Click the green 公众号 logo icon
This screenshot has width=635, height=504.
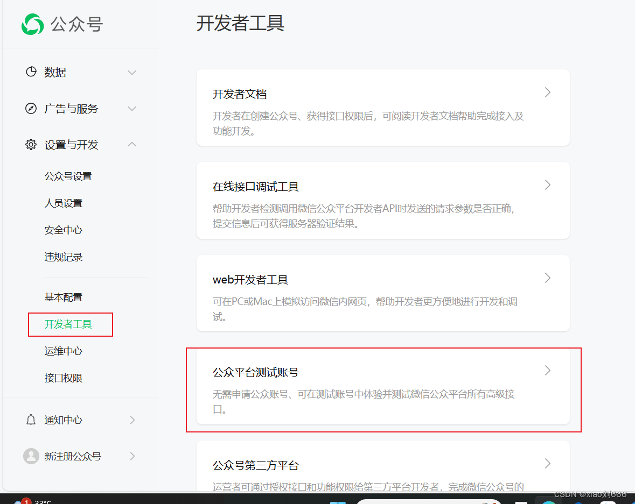coord(33,24)
